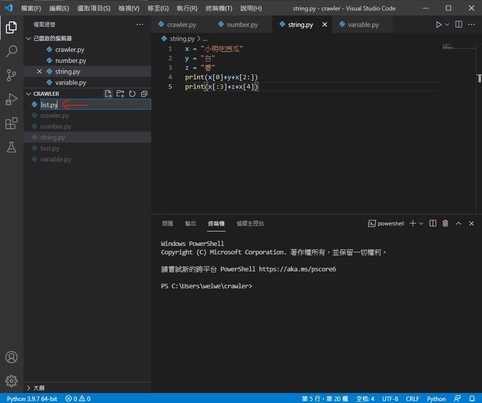The height and width of the screenshot is (403, 482).
Task: Click the New File icon in CRAWLER header
Action: tap(108, 94)
